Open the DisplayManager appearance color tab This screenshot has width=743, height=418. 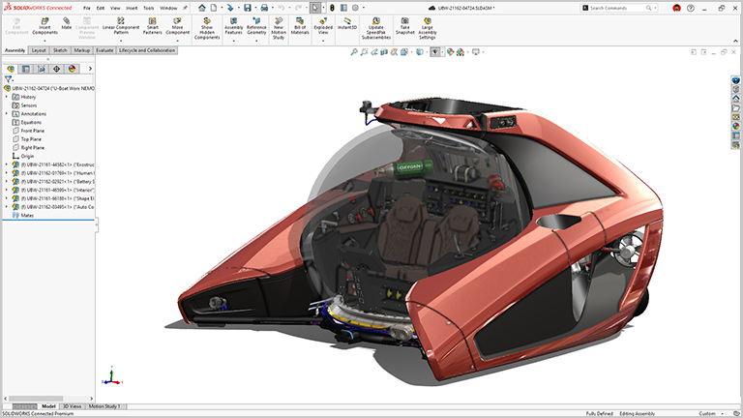(x=73, y=70)
